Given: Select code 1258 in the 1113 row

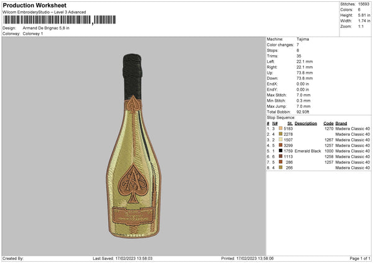Looking at the screenshot, I should pyautogui.click(x=329, y=157).
